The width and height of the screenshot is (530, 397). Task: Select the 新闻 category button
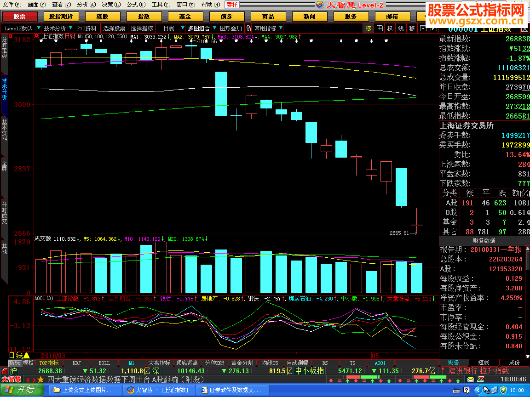[x=309, y=16]
